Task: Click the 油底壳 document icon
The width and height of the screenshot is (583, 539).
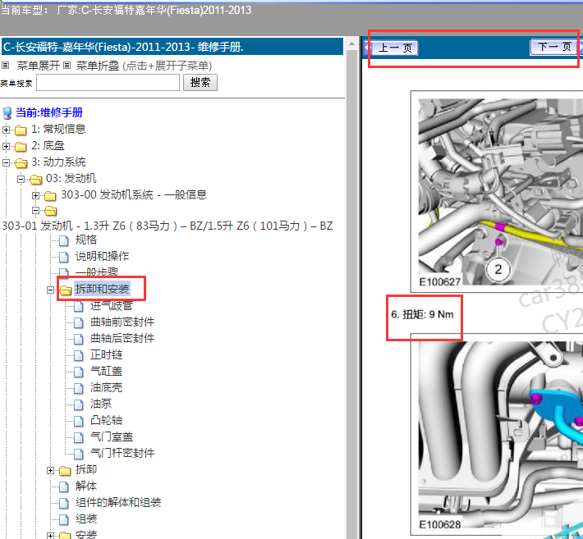Action: 79,389
